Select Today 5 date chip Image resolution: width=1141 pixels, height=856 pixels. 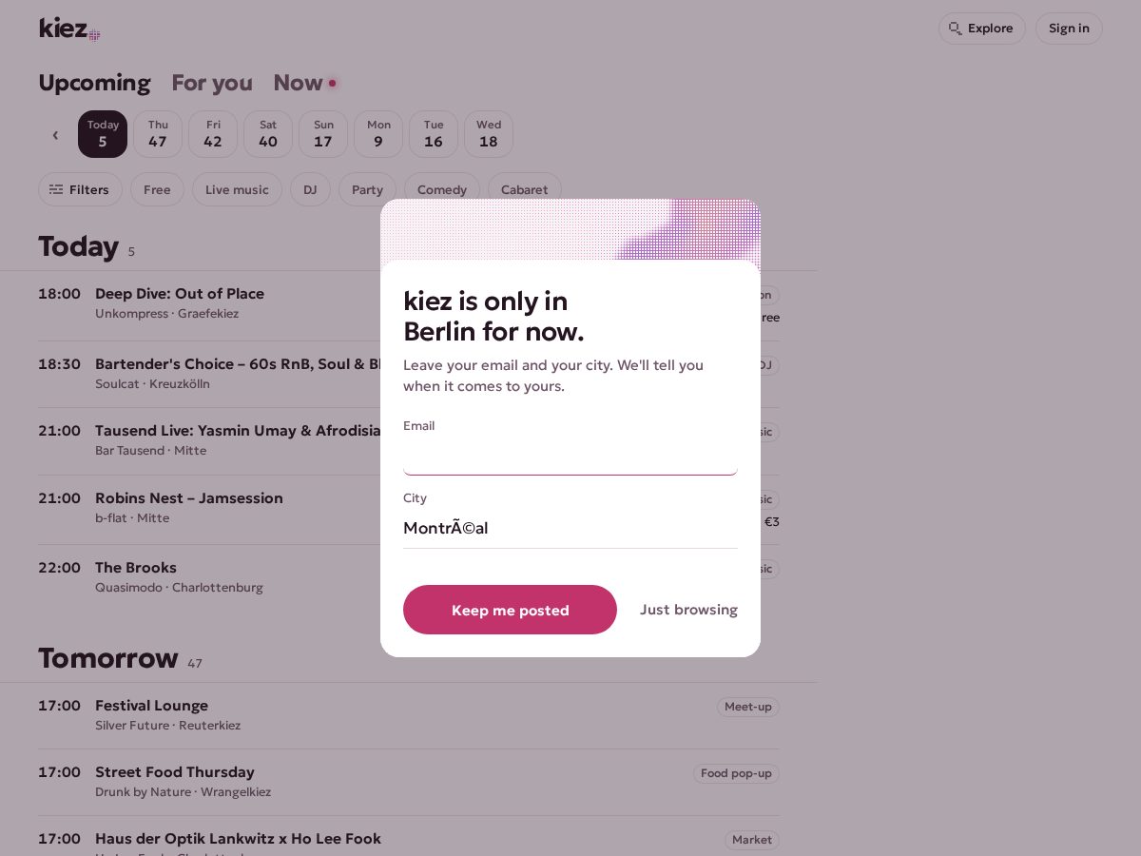[x=103, y=134]
